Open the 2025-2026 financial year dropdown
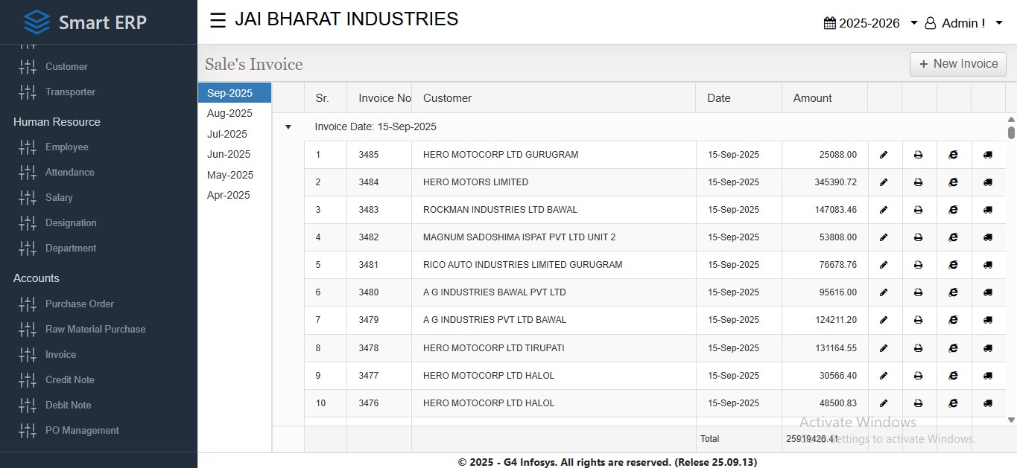The width and height of the screenshot is (1017, 468). [870, 23]
